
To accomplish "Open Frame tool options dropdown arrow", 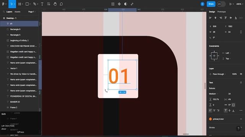I will click(x=23, y=4).
